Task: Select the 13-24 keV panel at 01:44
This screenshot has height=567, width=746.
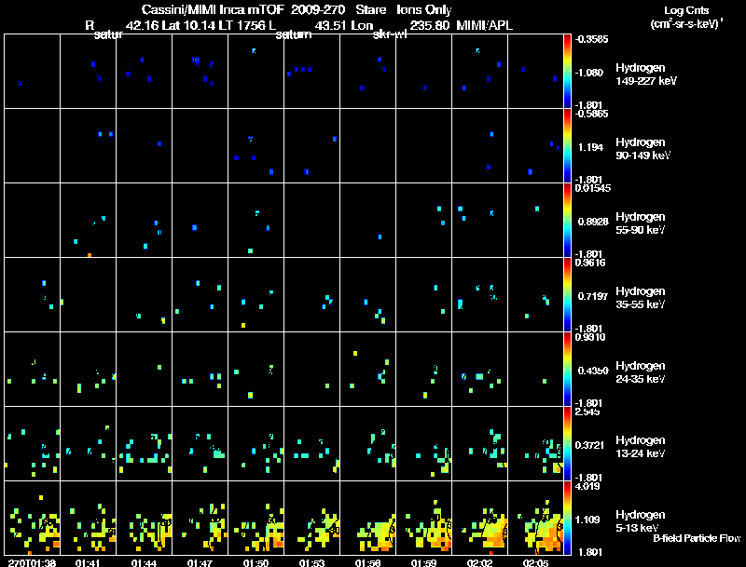Action: click(x=145, y=443)
